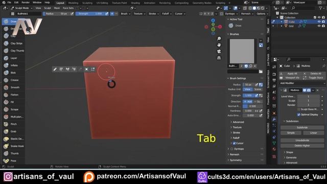The height and width of the screenshot is (184, 327).
Task: Click the Unsubdivide button
Action: click(x=302, y=141)
